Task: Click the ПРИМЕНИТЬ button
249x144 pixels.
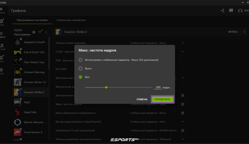Action: pos(162,99)
